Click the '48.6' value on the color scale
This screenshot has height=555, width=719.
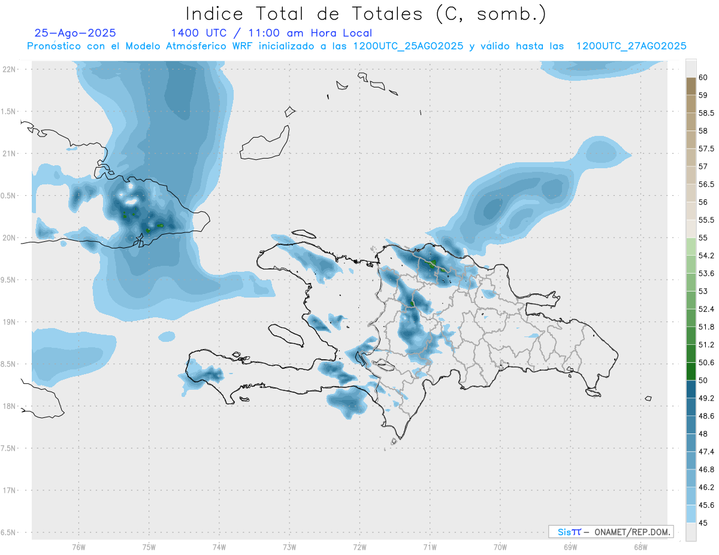[706, 416]
